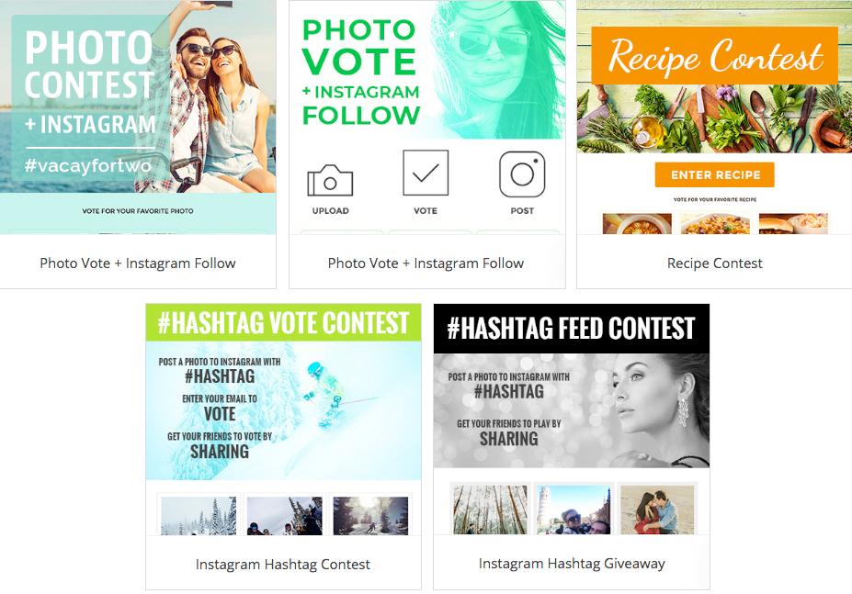The width and height of the screenshot is (852, 594).
Task: Select the #Hashtag Vote Contest green header
Action: tap(283, 322)
